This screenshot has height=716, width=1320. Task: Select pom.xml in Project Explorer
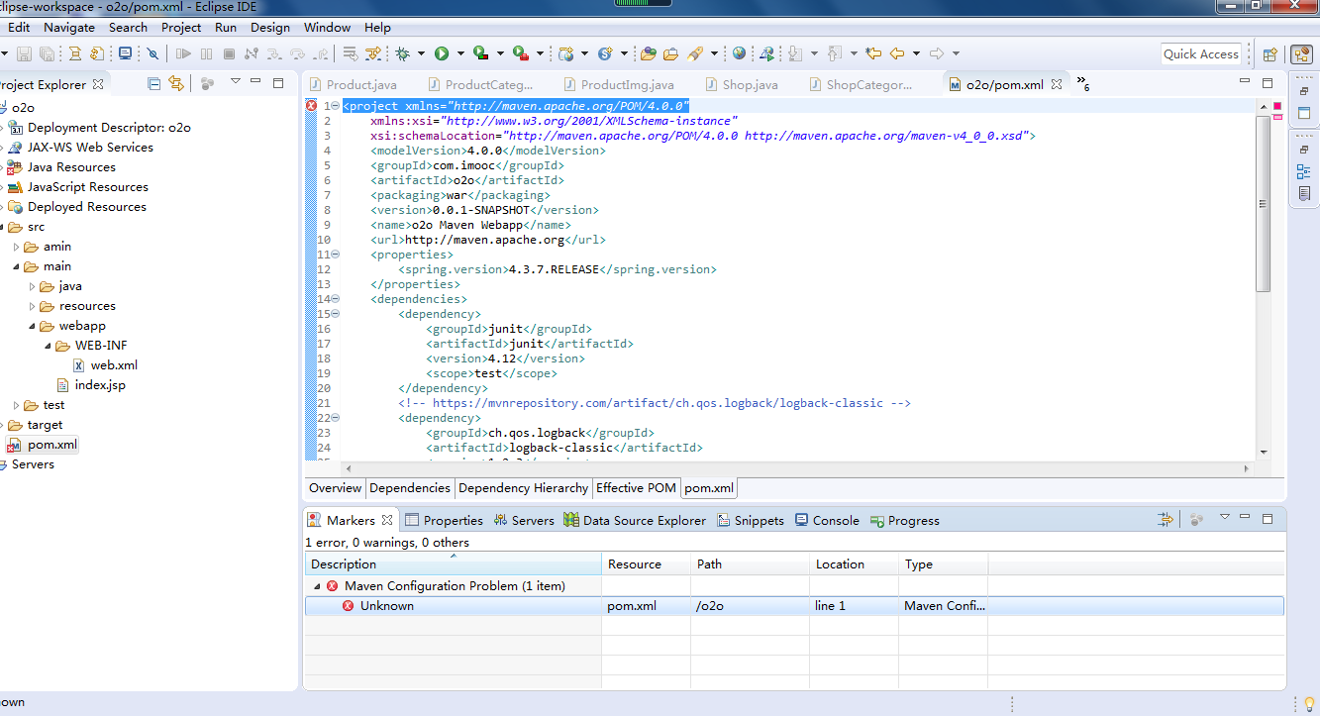point(42,445)
